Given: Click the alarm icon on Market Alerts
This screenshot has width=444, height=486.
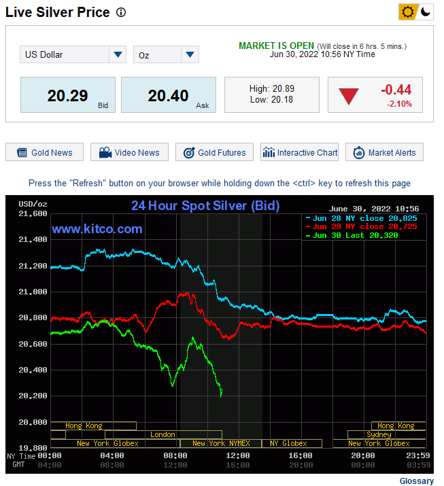Looking at the screenshot, I should coord(359,152).
